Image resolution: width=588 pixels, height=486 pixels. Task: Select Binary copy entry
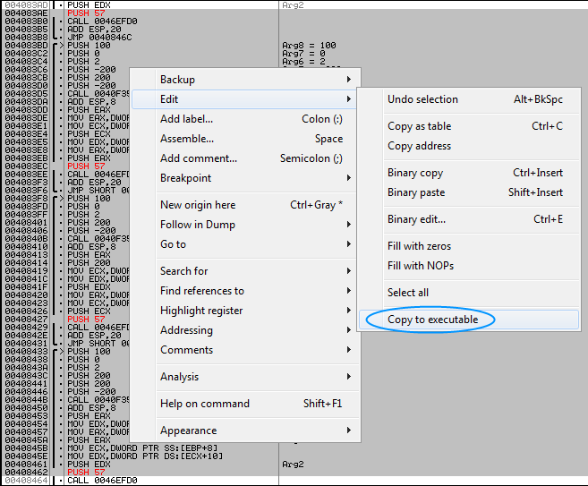coord(415,173)
